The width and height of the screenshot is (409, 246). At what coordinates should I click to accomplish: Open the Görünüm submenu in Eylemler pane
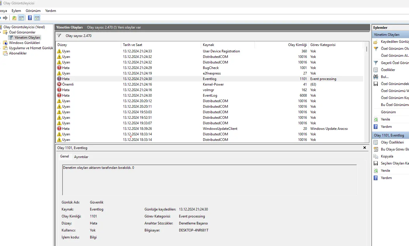pyautogui.click(x=388, y=112)
